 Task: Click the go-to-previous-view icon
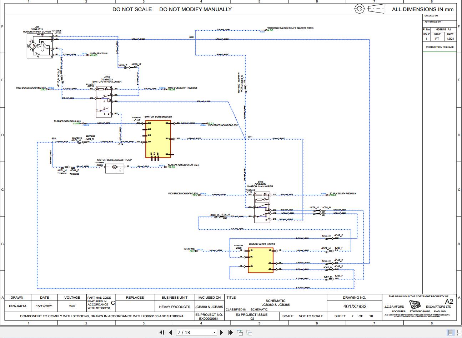(x=240, y=332)
